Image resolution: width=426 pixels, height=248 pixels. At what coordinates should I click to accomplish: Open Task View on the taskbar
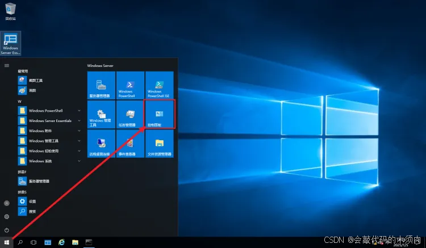point(34,242)
